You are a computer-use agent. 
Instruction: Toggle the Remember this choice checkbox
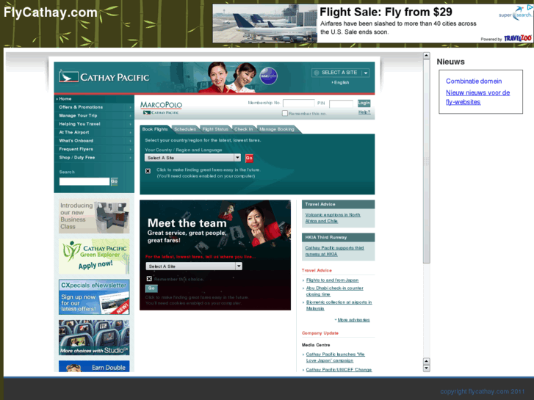point(149,279)
